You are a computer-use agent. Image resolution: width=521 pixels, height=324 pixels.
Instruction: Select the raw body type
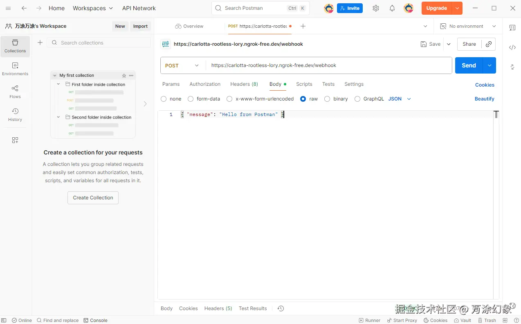click(x=303, y=99)
